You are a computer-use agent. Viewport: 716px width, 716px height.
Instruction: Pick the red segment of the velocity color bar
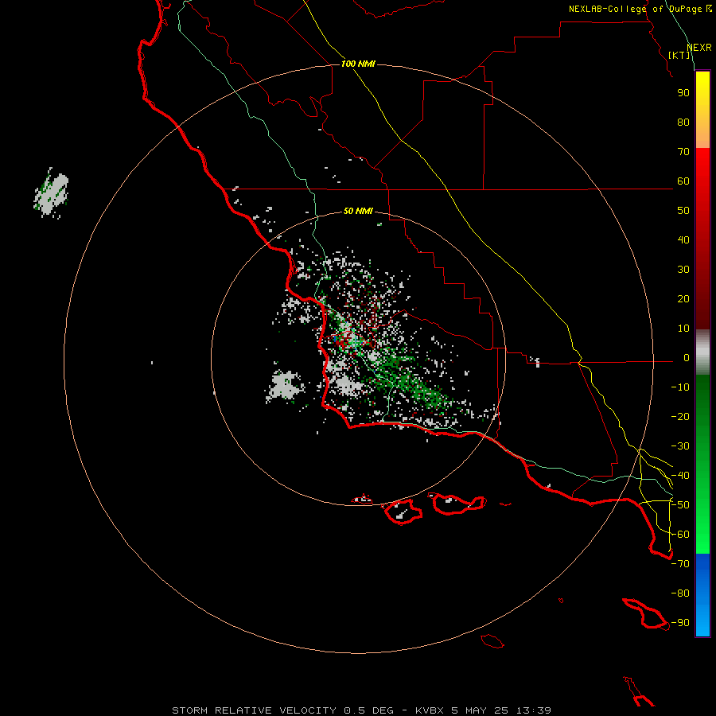tap(702, 239)
